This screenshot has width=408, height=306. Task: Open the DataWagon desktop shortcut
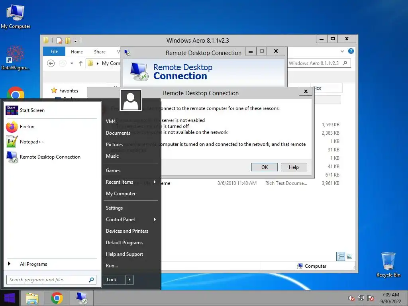coord(16,58)
